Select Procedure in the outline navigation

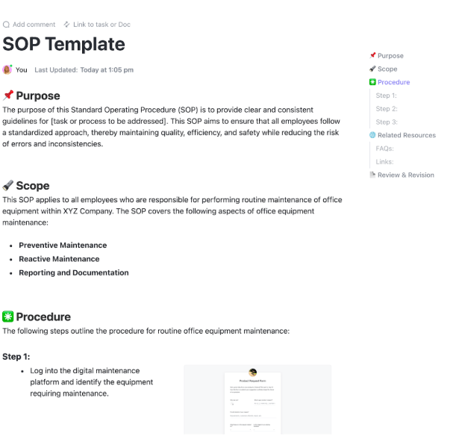click(393, 82)
